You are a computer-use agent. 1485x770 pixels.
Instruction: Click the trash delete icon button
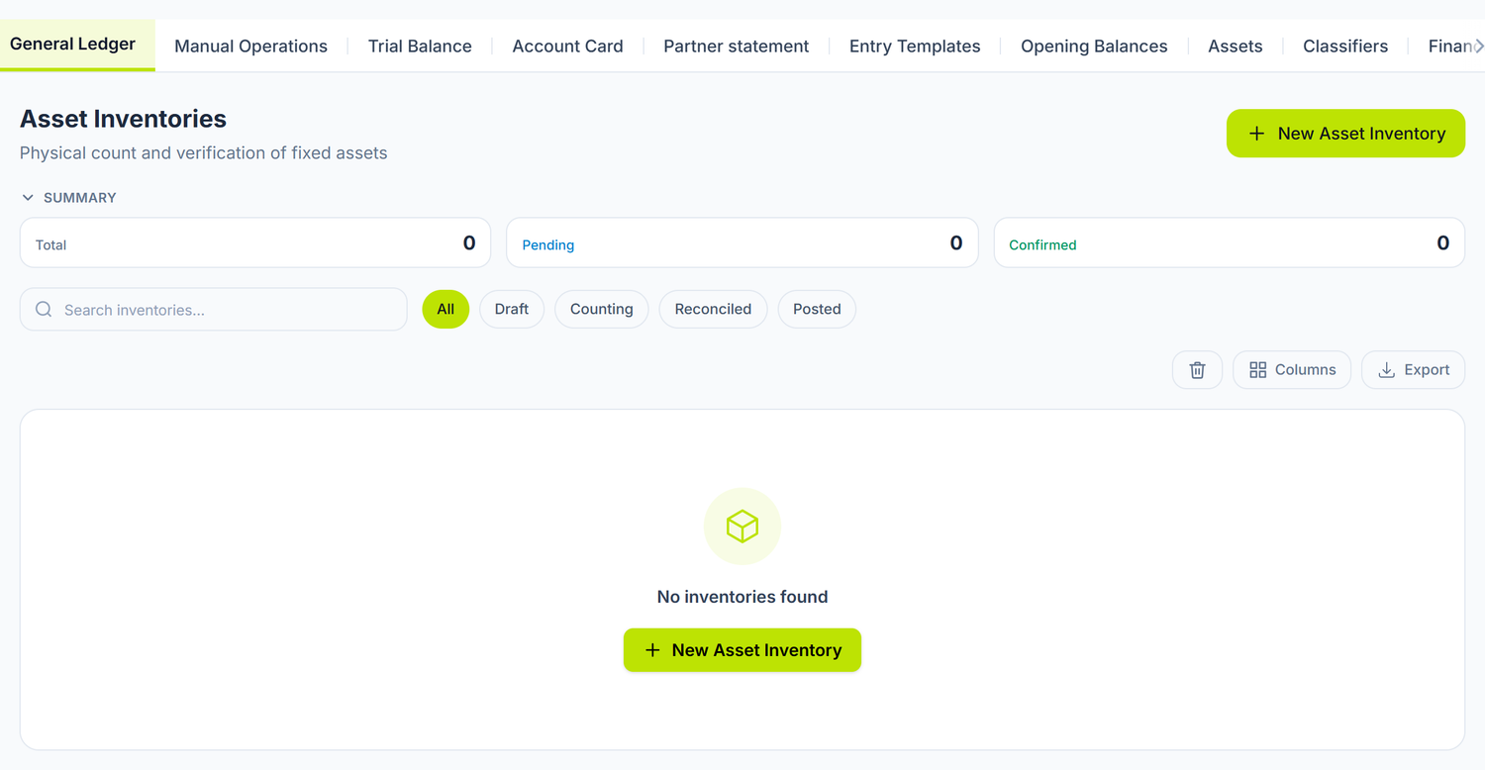1197,369
